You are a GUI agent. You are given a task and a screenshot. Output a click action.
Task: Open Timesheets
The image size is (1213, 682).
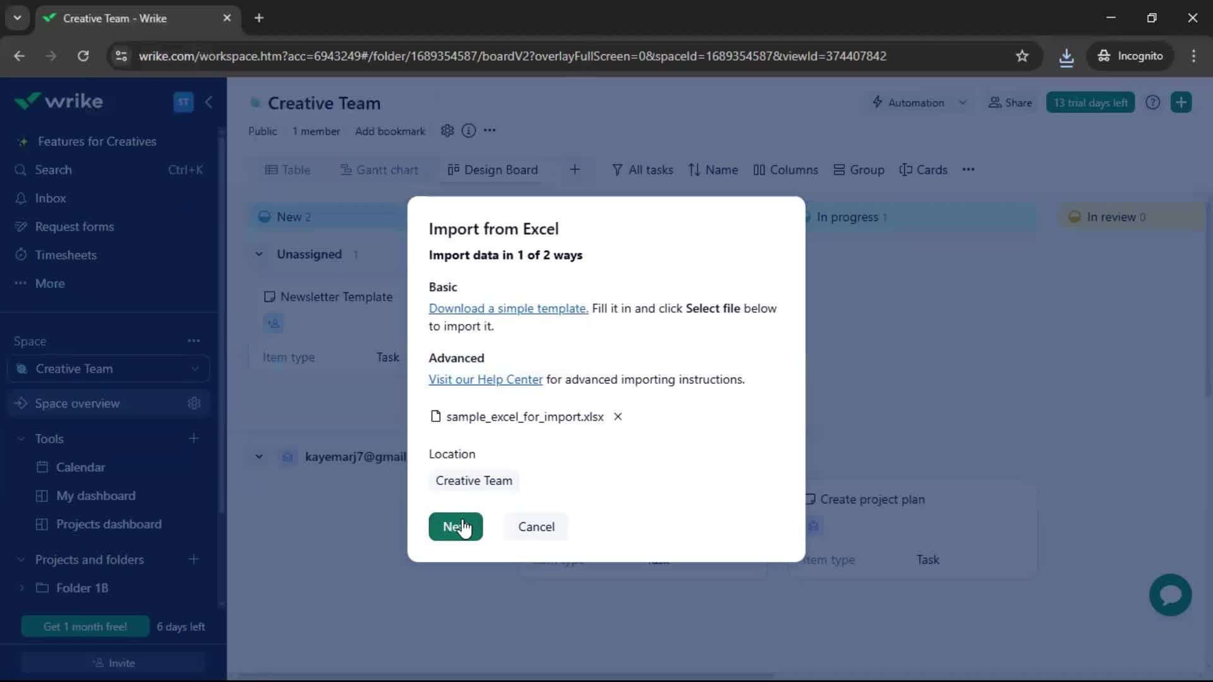click(x=66, y=255)
